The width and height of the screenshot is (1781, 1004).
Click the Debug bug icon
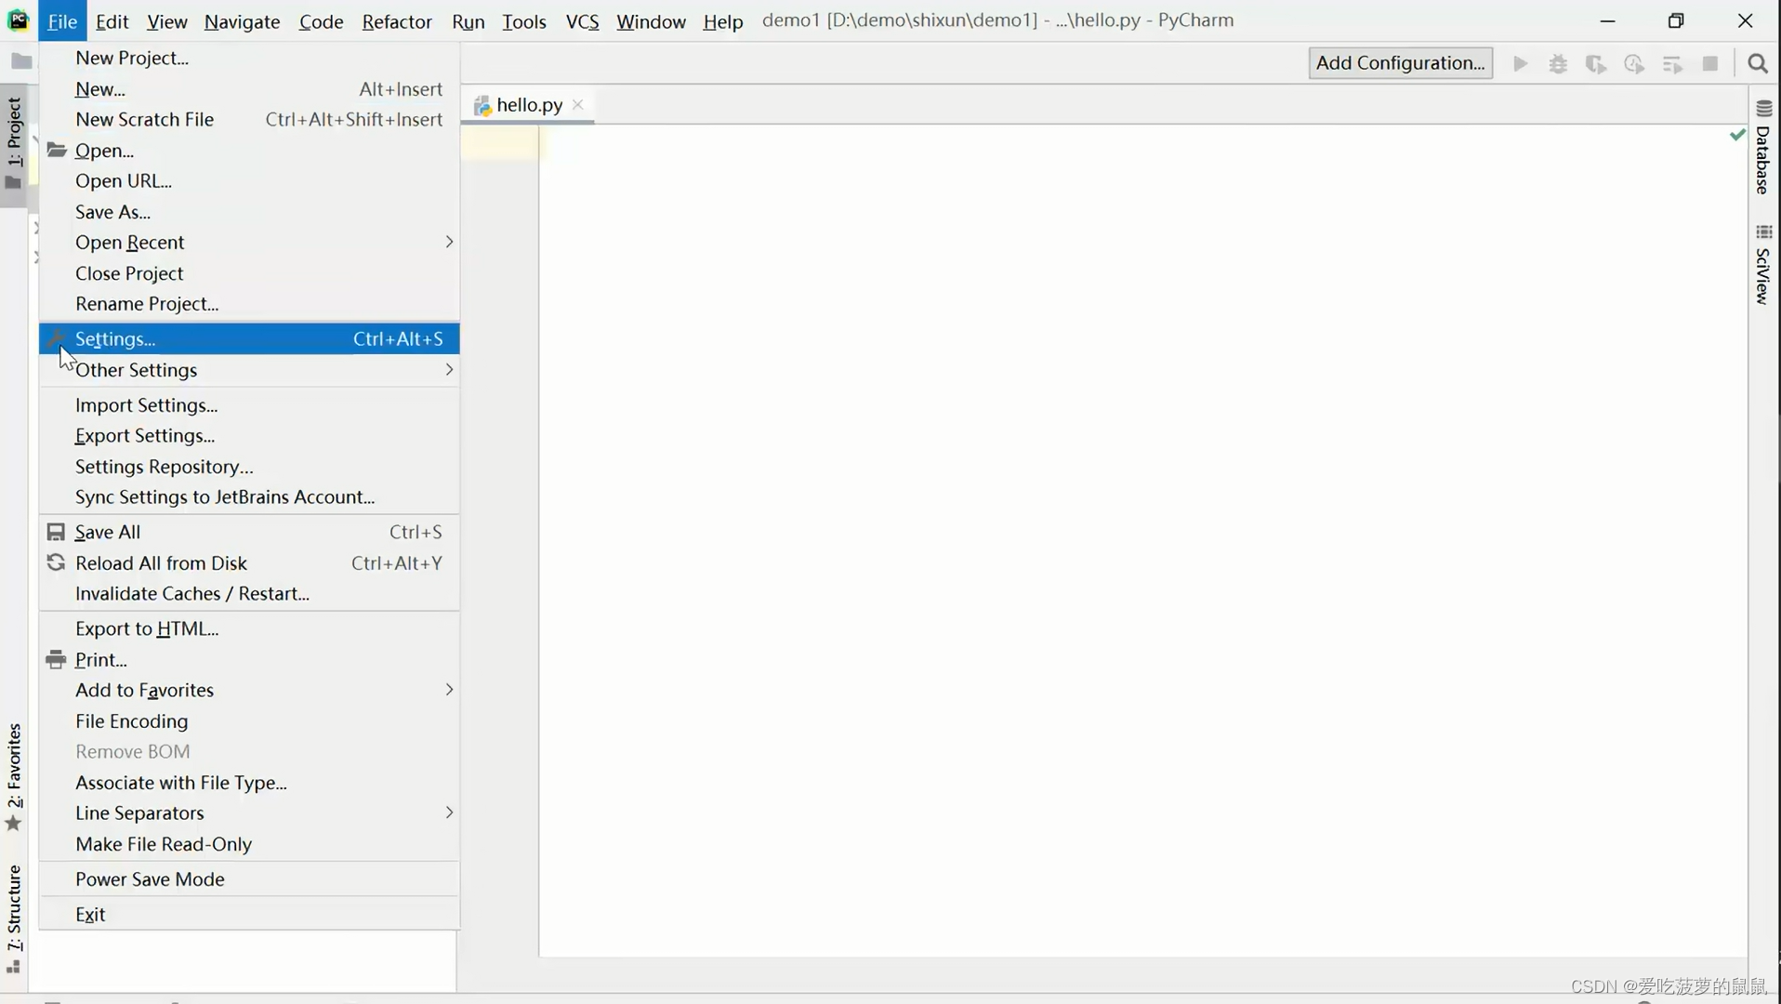[x=1558, y=63]
